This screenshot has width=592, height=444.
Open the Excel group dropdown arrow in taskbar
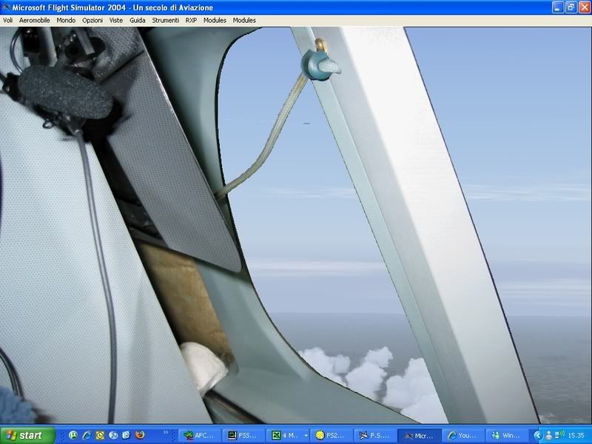[x=306, y=436]
